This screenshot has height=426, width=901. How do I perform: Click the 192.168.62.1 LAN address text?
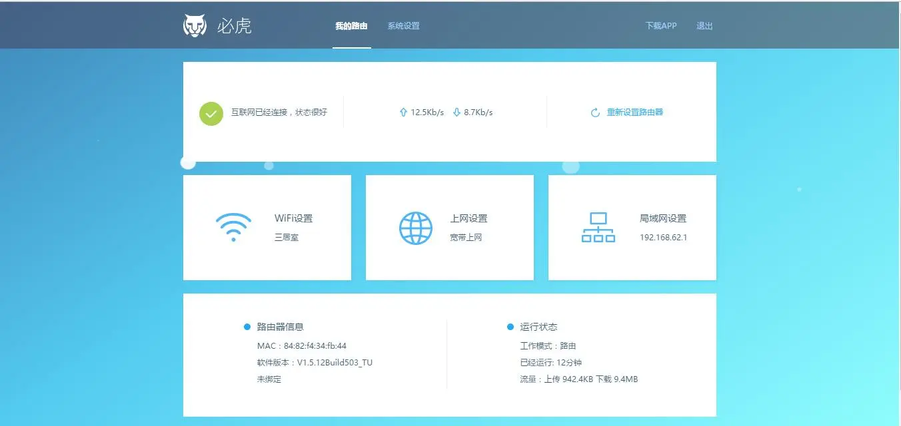[x=663, y=238]
